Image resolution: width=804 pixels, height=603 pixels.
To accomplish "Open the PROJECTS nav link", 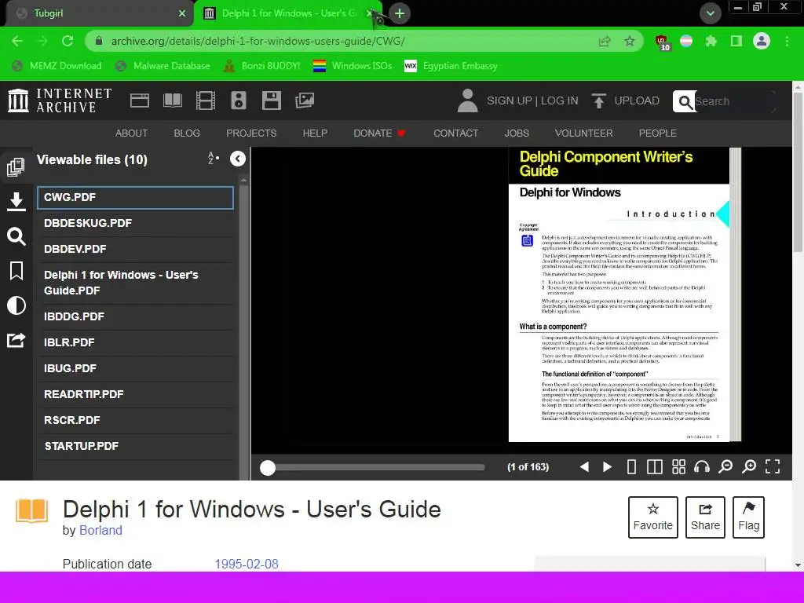I will (251, 133).
